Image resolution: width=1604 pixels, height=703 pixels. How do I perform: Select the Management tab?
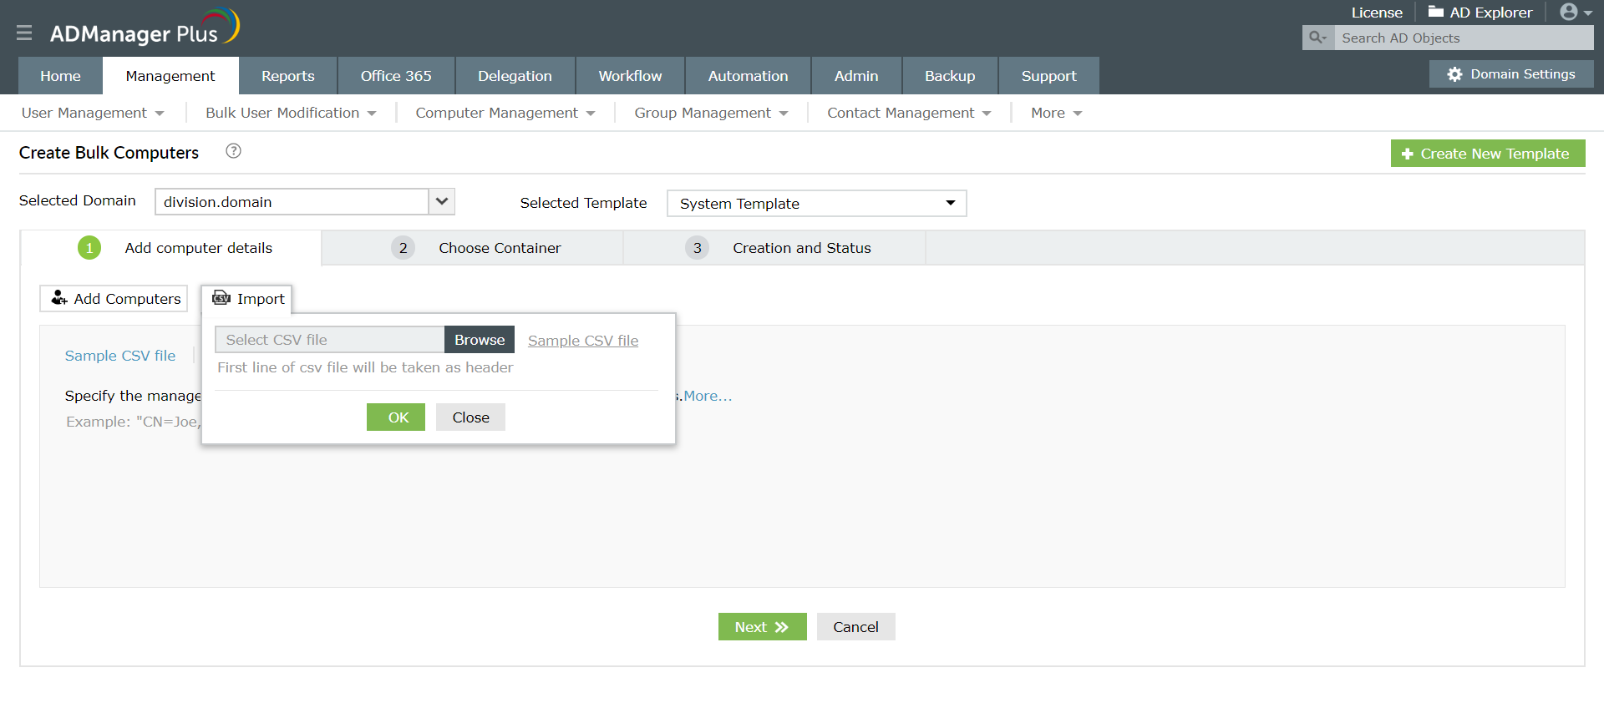click(170, 76)
